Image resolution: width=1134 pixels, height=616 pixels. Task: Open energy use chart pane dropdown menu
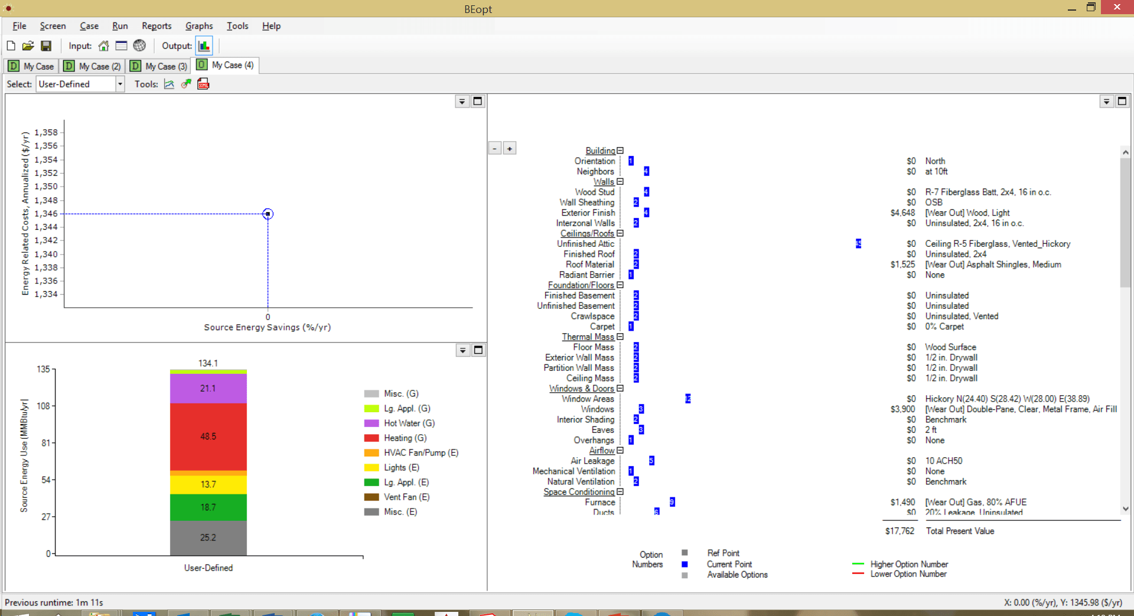coord(463,351)
